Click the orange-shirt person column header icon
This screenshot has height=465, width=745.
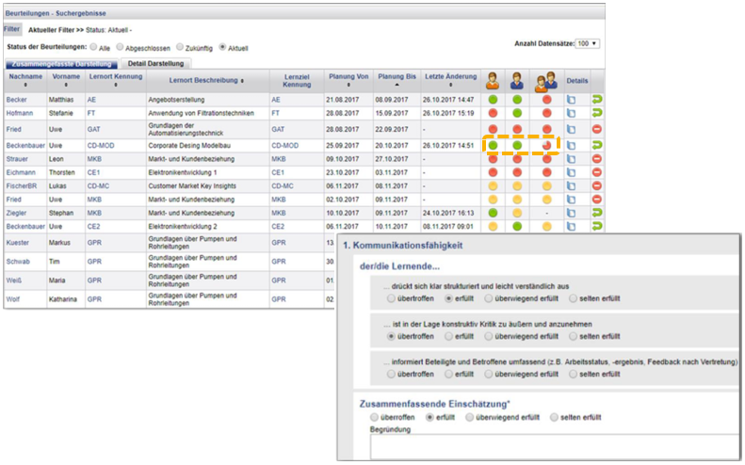coord(493,81)
